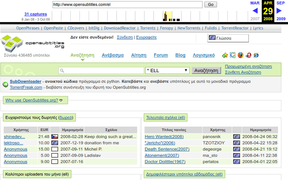The width and height of the screenshot is (288, 180).
Task: Open the OpenPaste top bar link
Action: tap(53, 28)
